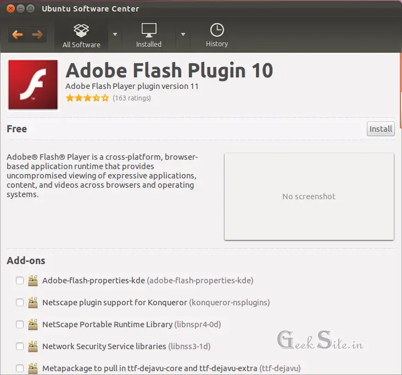Tick the NetScape Portable Runtime Library checkbox
Viewport: 402px width, 375px height.
coord(20,324)
